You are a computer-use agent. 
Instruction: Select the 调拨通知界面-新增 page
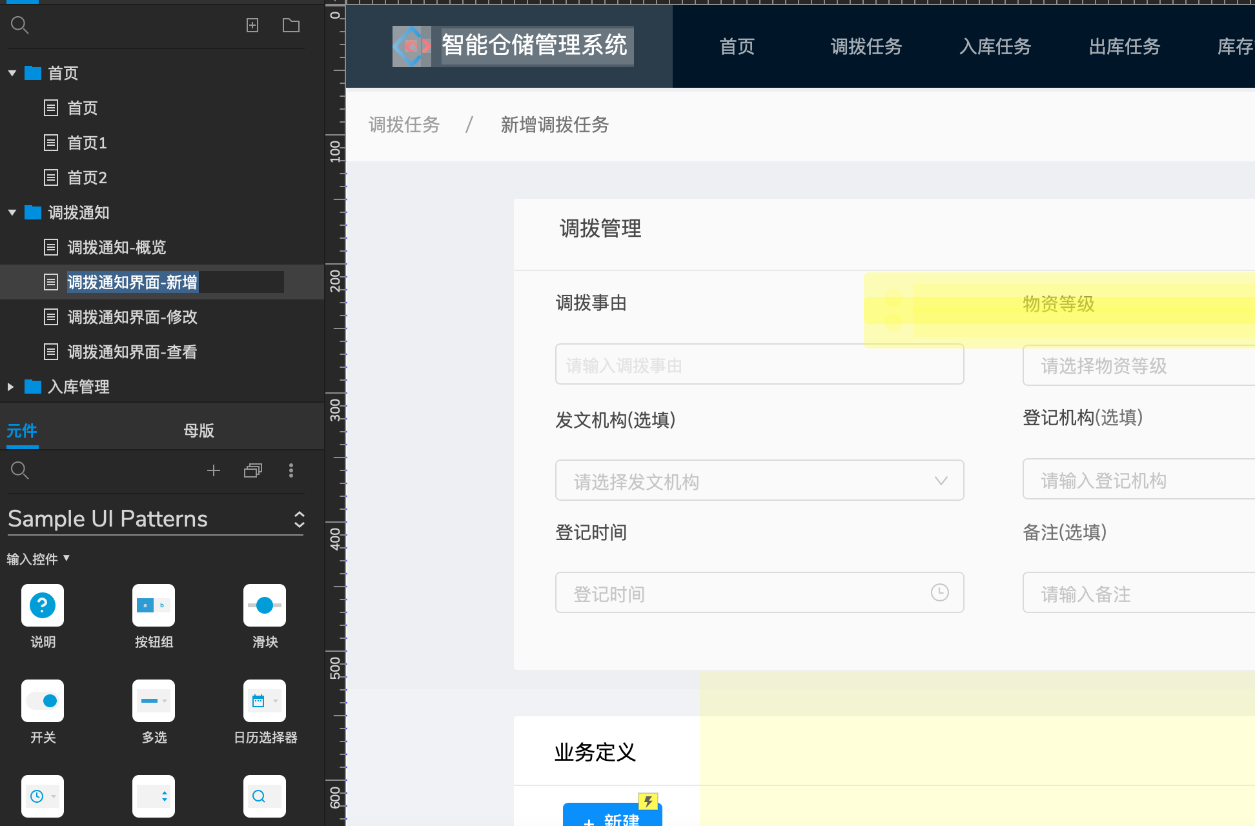click(132, 282)
